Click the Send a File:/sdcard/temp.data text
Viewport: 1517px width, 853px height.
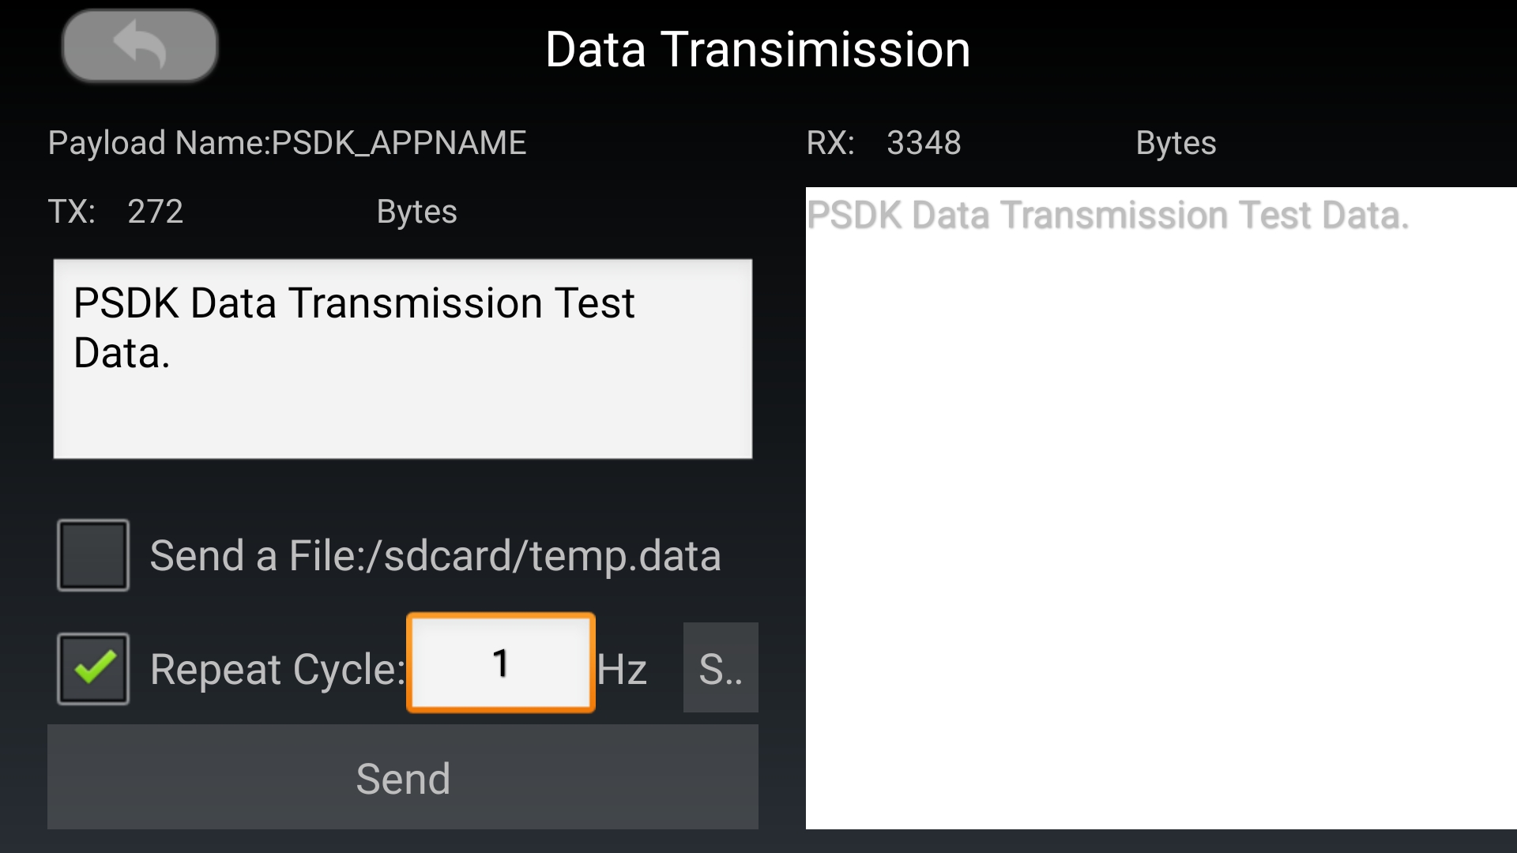[x=435, y=554]
